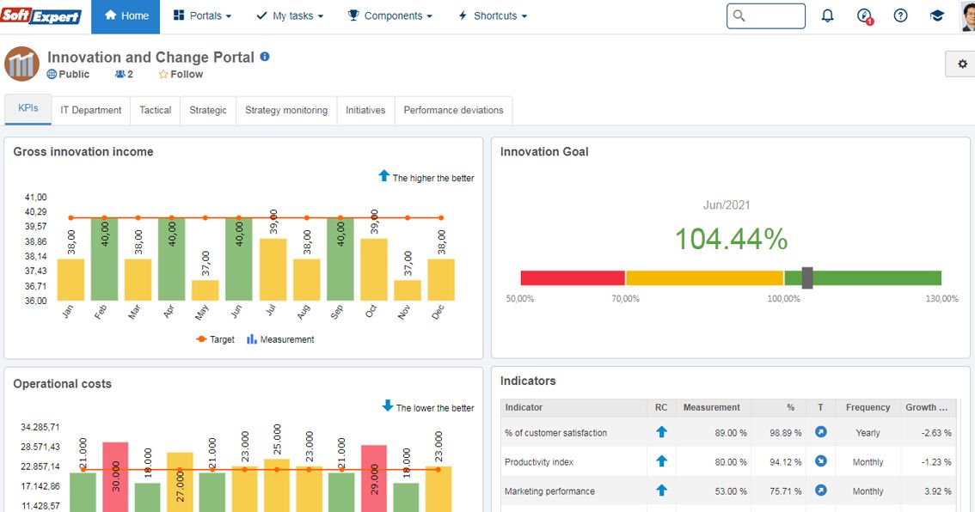Click the red 29.000 bar in Operational costs

[374, 478]
